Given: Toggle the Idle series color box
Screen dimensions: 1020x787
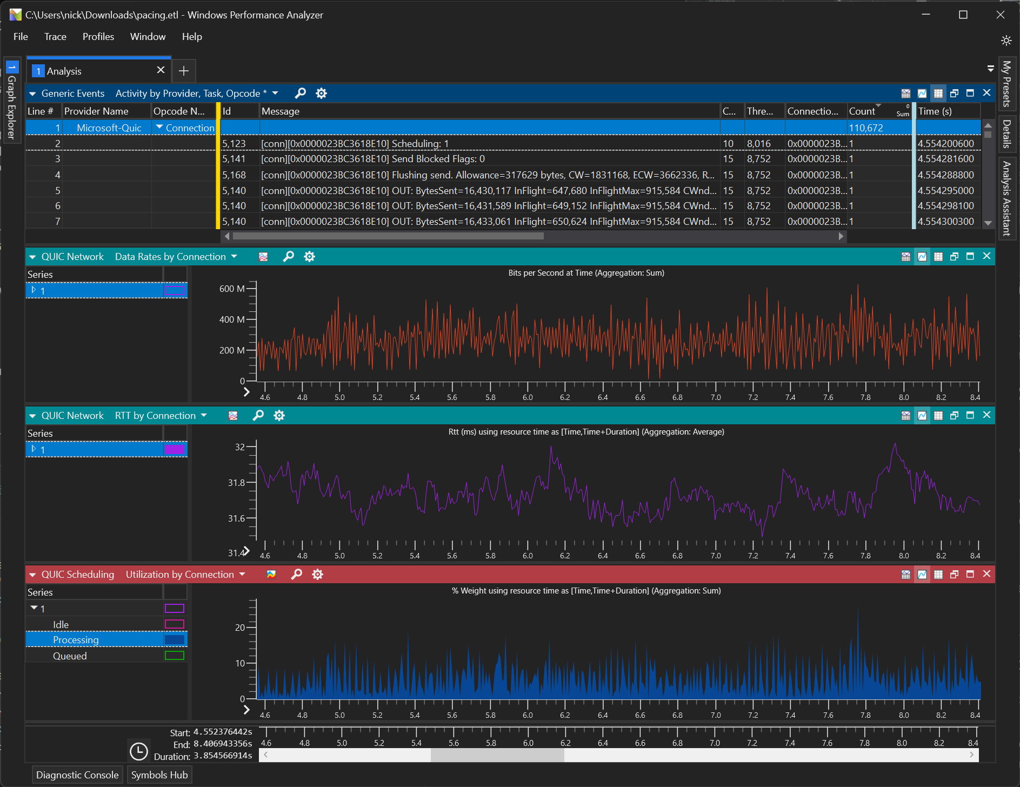Looking at the screenshot, I should 174,624.
